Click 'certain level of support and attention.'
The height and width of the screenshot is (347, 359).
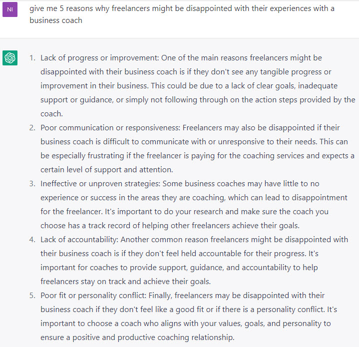click(107, 170)
